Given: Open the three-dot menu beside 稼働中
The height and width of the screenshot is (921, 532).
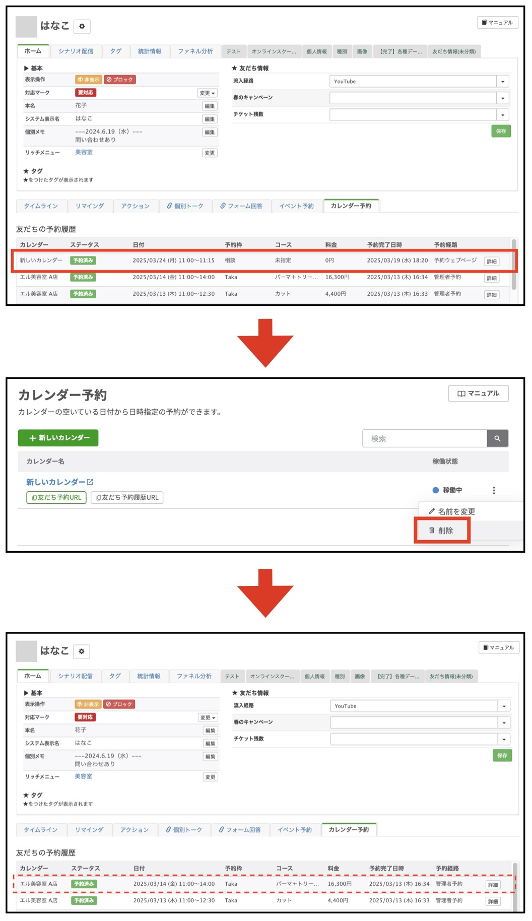Looking at the screenshot, I should click(x=494, y=490).
